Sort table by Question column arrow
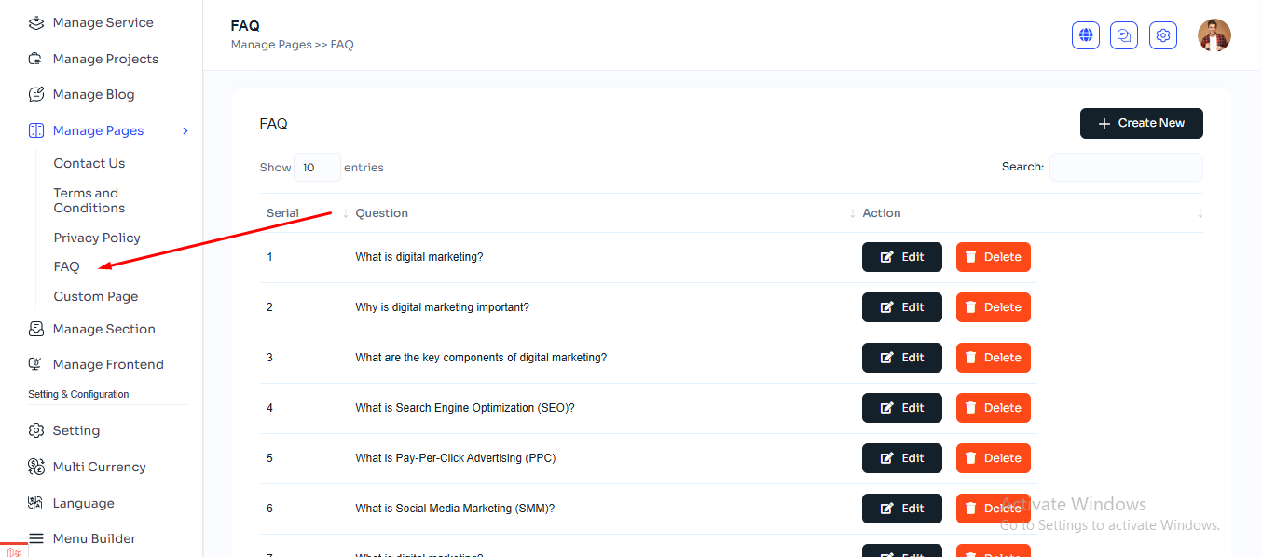The image size is (1262, 557). click(x=852, y=213)
